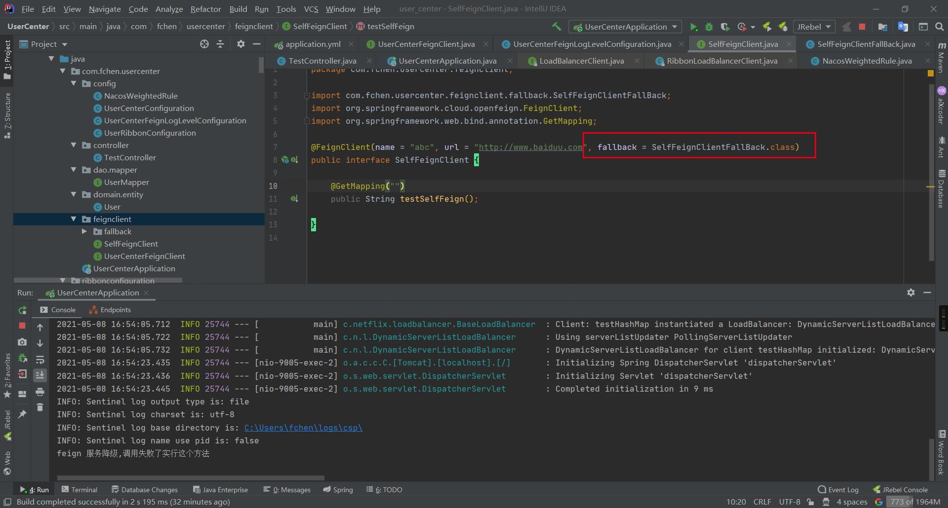948x508 pixels.
Task: Toggle the 2: Favorites tool window
Action: [x=7, y=375]
